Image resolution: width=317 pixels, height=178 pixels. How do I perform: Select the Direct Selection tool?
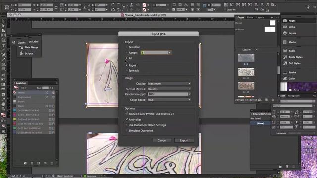click(x=3, y=26)
